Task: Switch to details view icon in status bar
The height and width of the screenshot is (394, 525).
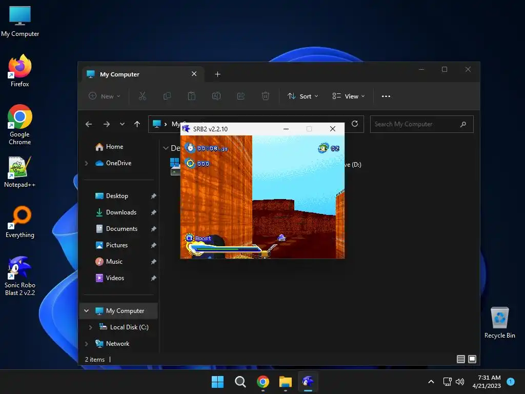Action: click(461, 359)
